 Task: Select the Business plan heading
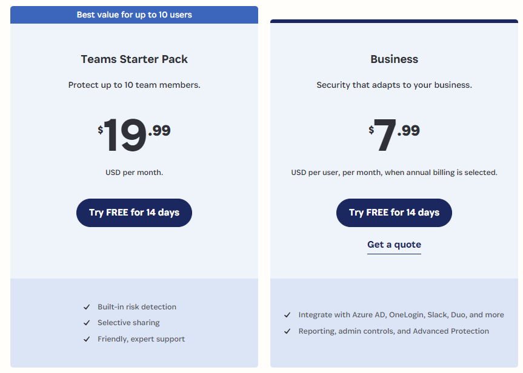(394, 59)
